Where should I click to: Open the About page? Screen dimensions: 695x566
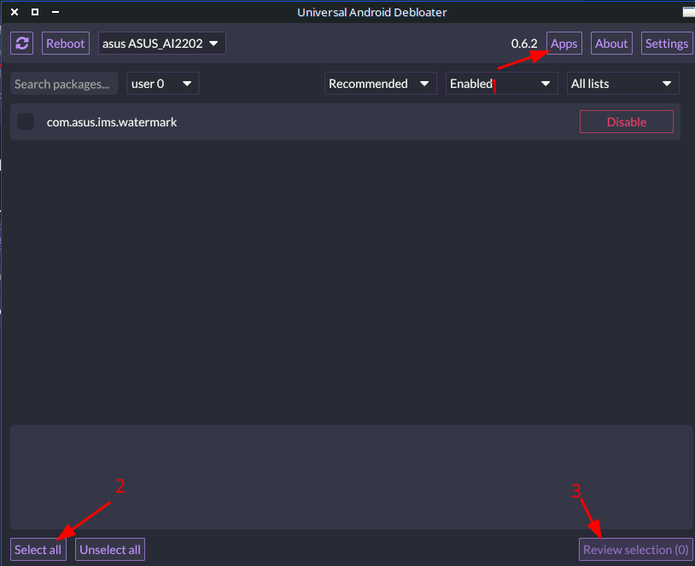[611, 44]
